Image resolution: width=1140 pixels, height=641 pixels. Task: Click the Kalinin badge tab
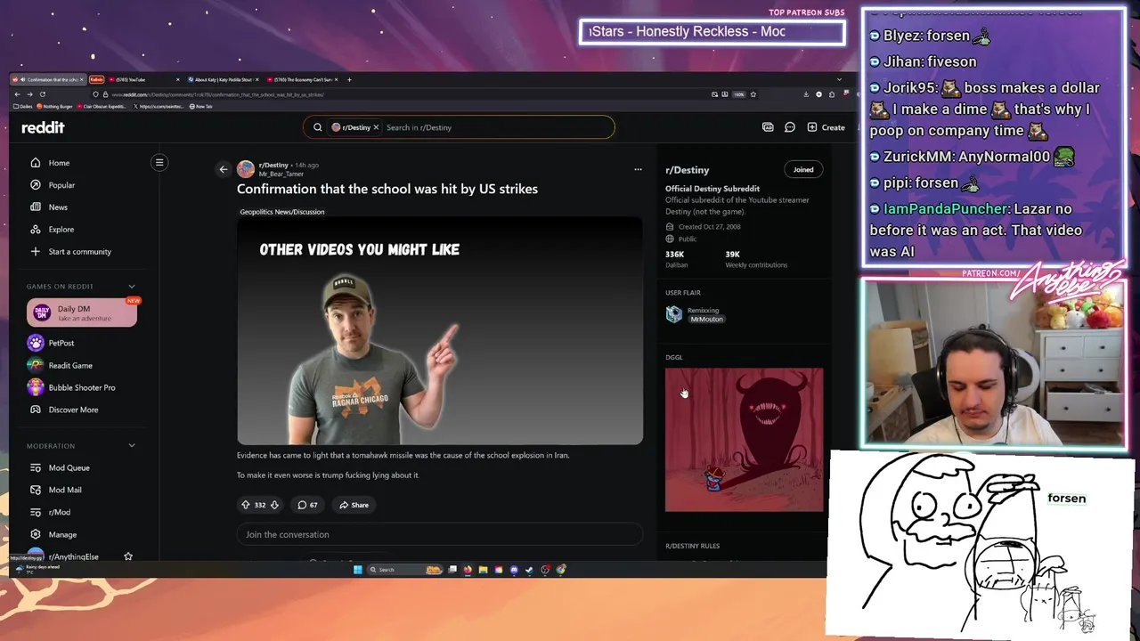pos(96,79)
